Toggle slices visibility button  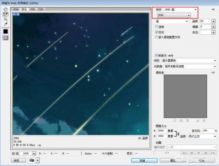5,38
